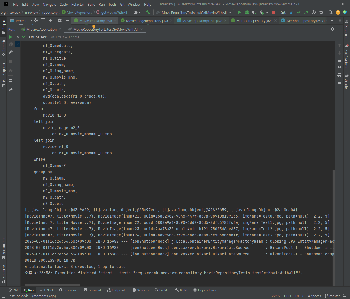Clear console with trash icon
350x299 pixels.
coord(339,83)
